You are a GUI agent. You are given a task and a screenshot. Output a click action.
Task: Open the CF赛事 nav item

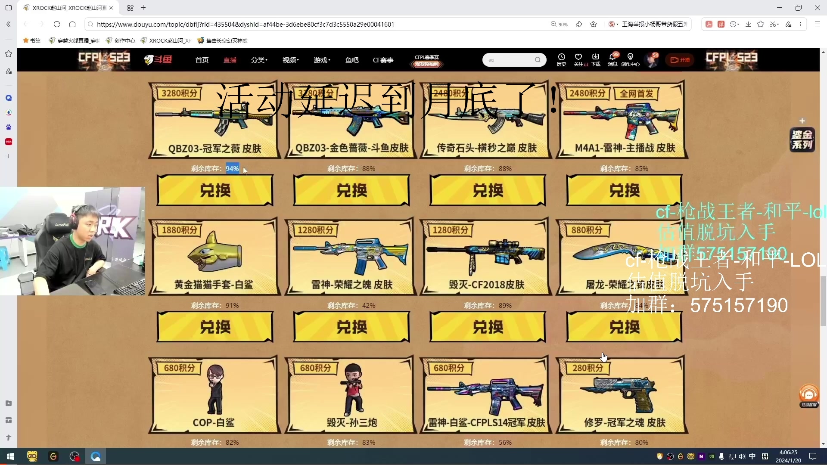[383, 60]
